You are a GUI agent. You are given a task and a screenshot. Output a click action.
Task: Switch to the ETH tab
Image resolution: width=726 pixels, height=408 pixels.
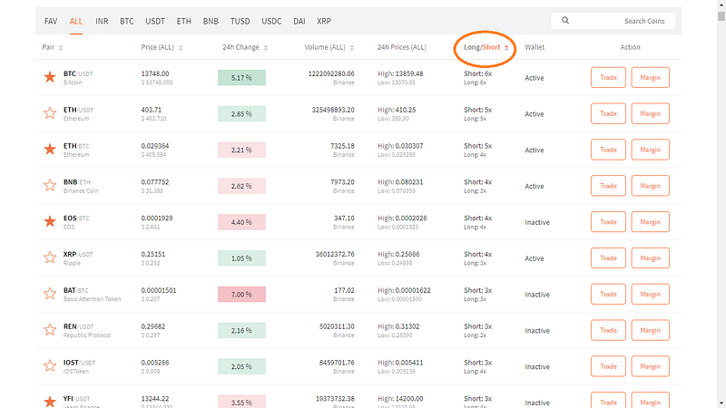[x=184, y=21]
